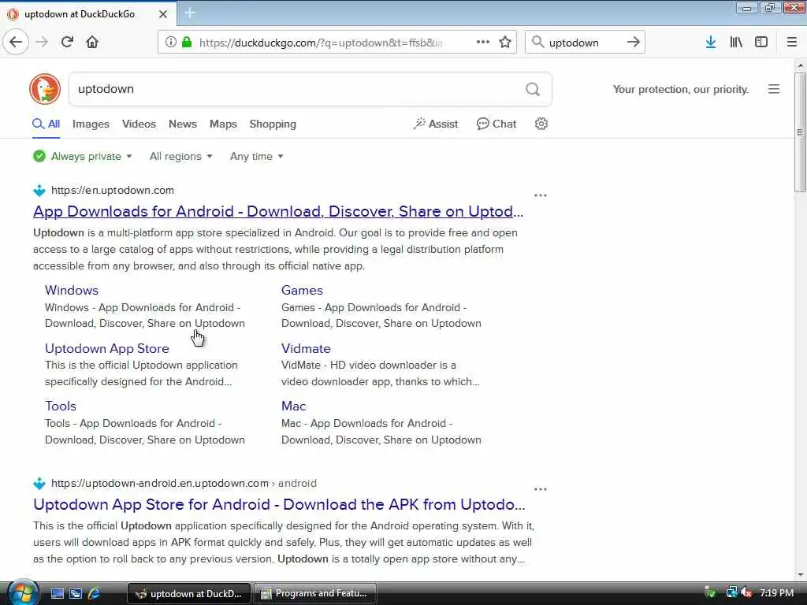Screen dimensions: 807x605
Task: Switch to the Shopping tab
Action: click(273, 124)
